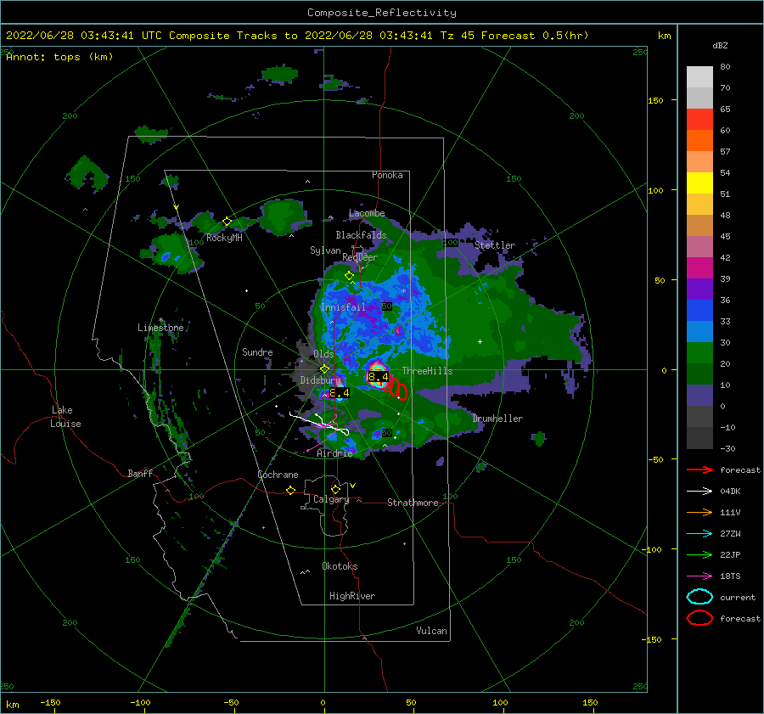This screenshot has height=714, width=764.
Task: Click the Drumheller town label
Action: pyautogui.click(x=497, y=419)
